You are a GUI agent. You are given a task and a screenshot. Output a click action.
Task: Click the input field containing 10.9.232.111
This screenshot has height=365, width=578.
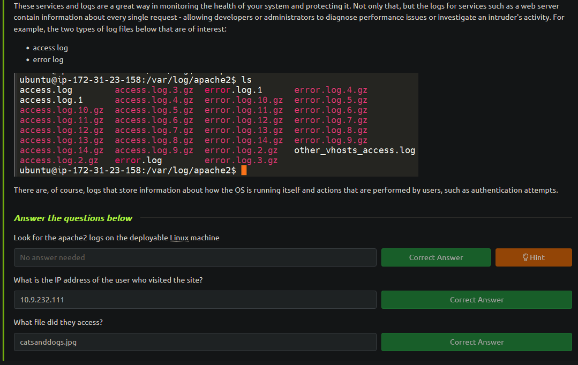tap(195, 300)
